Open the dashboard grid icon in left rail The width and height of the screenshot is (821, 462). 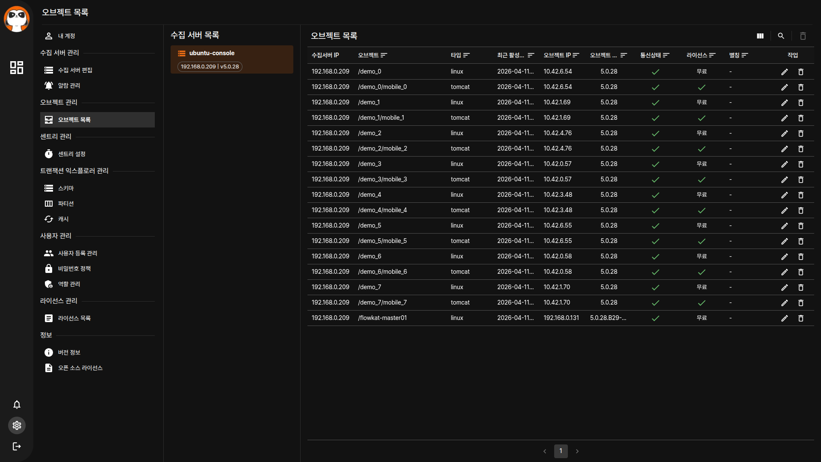(17, 68)
